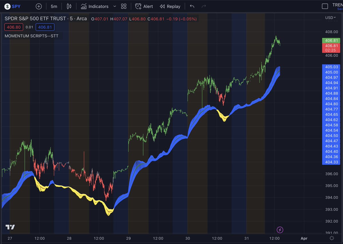Select the MOMENTUM SCRIPTS--STT indicator label
Screen dimensions: 343x244
31,36
